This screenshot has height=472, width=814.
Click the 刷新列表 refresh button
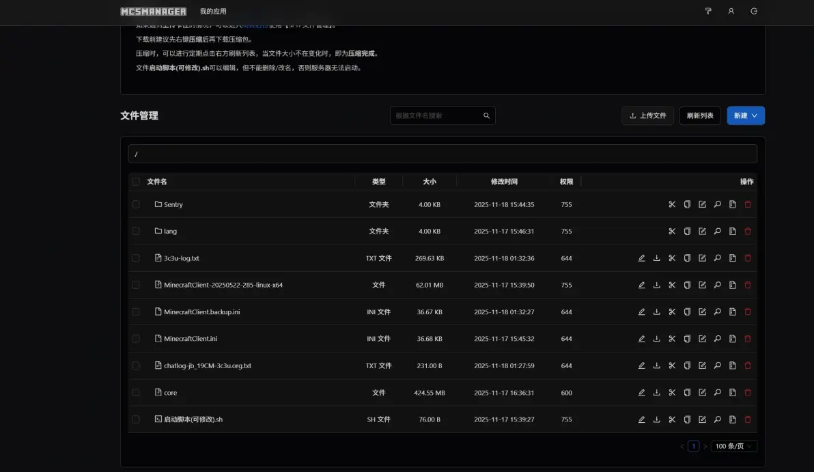700,116
